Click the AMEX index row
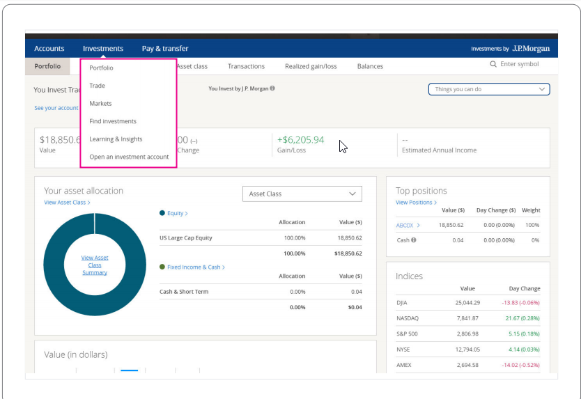This screenshot has width=581, height=399. coord(468,365)
